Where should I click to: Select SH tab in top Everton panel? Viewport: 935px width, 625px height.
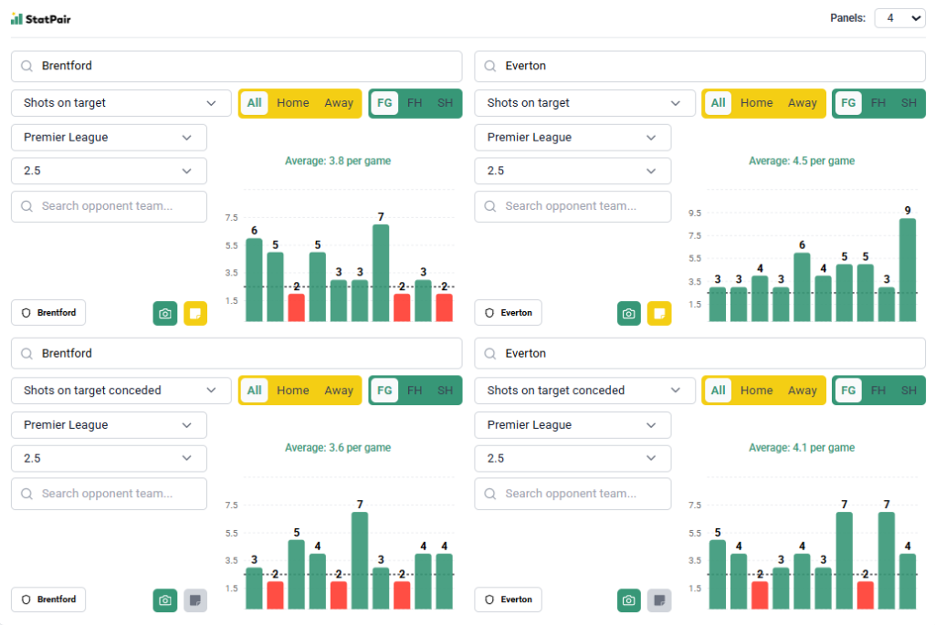(x=909, y=103)
